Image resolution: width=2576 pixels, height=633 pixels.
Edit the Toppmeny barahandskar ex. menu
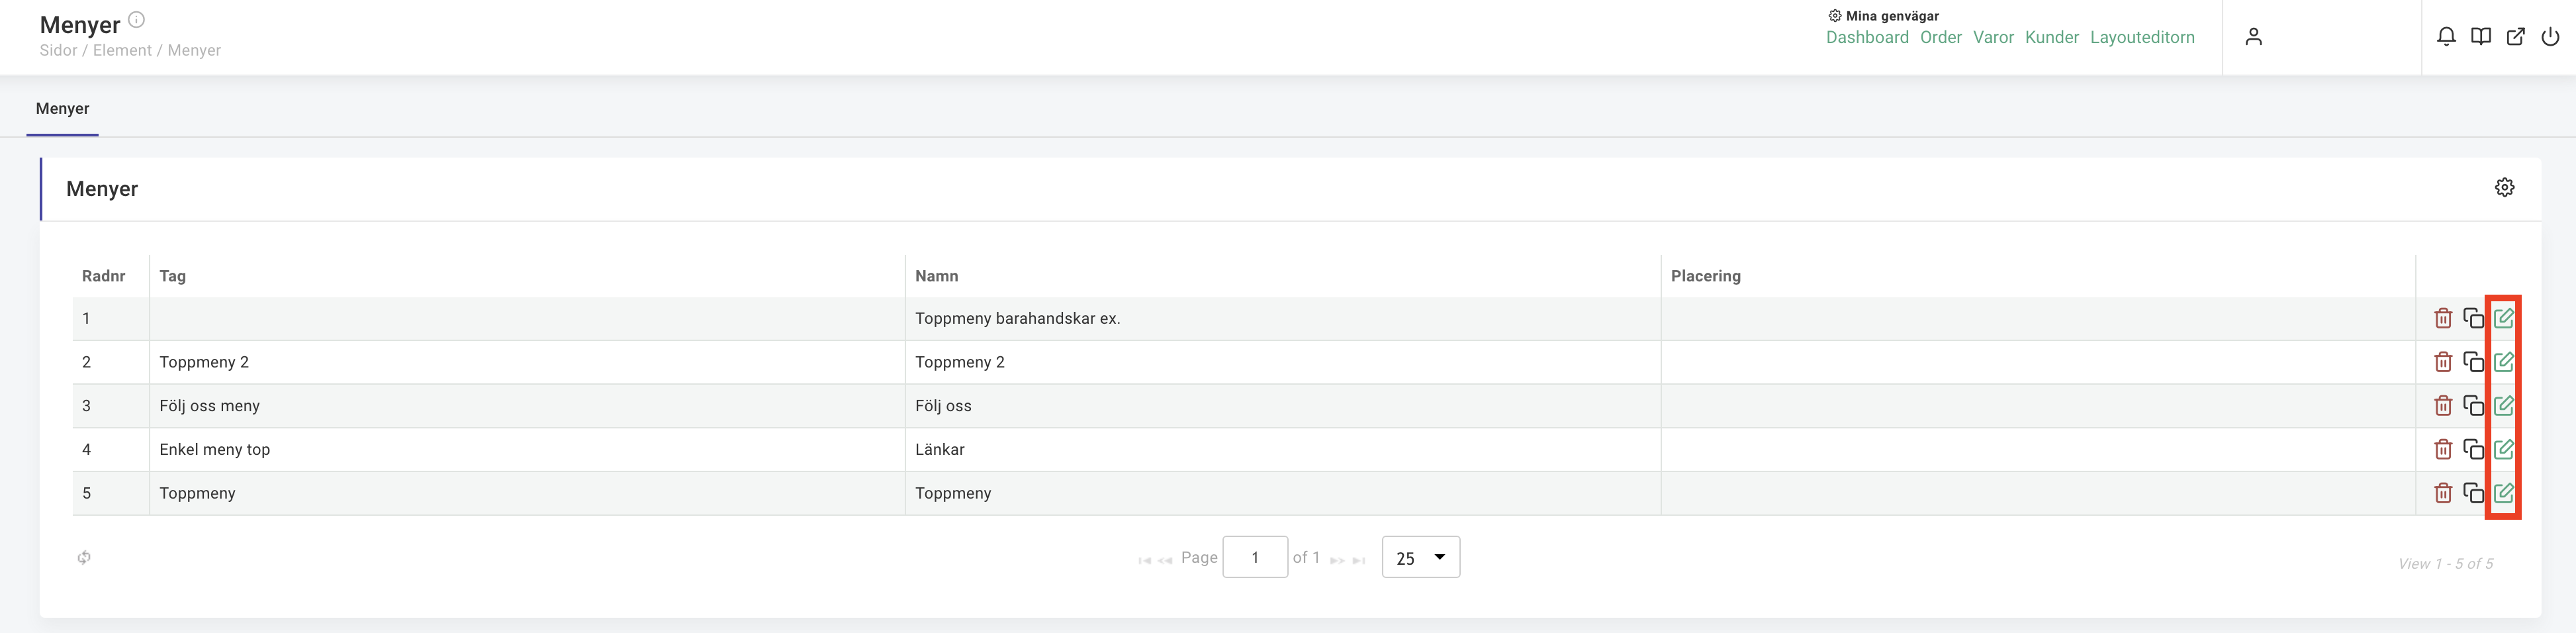[x=2503, y=318]
